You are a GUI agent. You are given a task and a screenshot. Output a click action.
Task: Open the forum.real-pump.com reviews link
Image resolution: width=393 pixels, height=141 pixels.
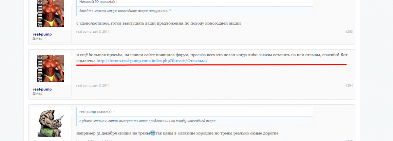(152, 61)
